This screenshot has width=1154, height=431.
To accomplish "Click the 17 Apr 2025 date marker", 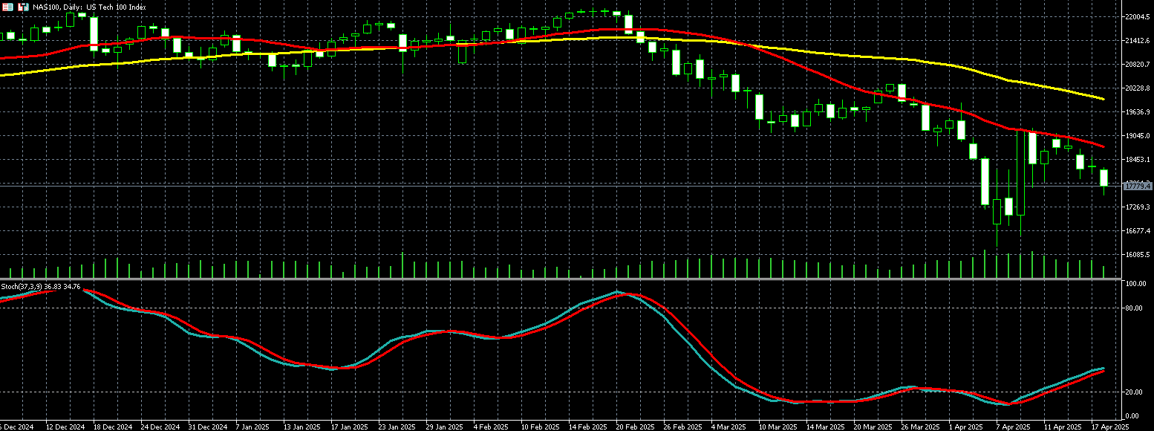I will 1109,427.
